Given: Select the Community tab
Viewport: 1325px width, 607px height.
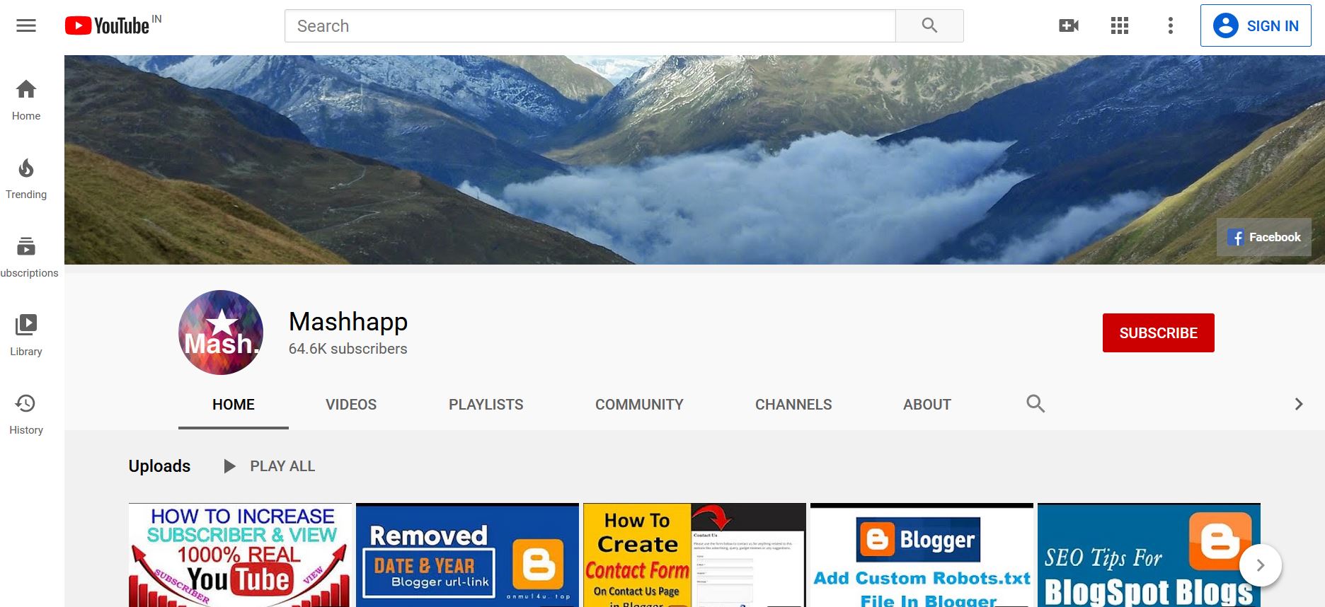Looking at the screenshot, I should point(638,405).
